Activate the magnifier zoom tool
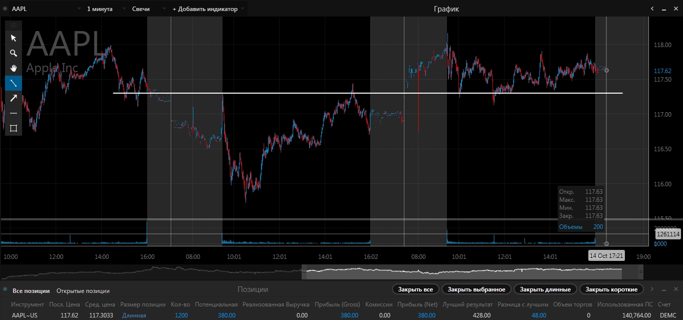The image size is (683, 320). pyautogui.click(x=14, y=53)
